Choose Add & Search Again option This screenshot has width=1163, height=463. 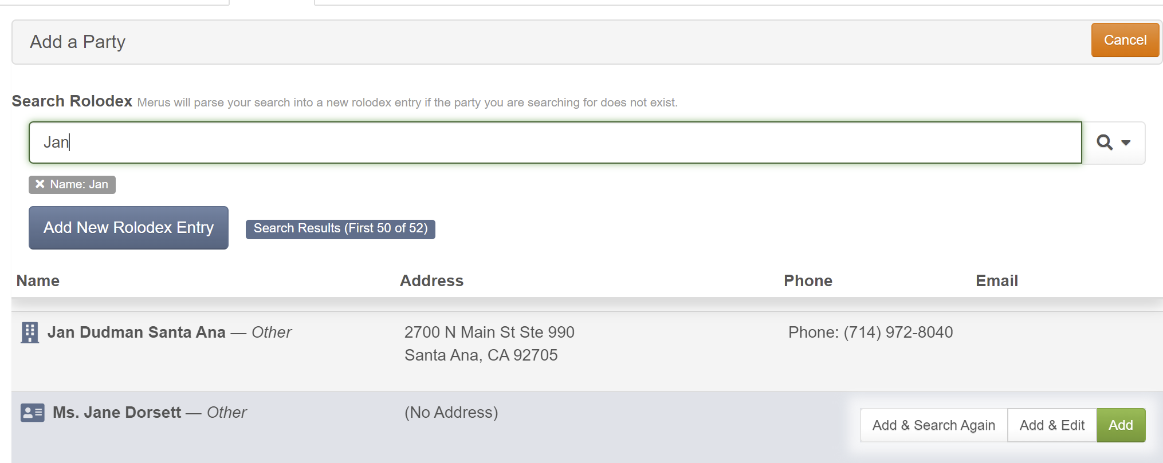(x=934, y=425)
